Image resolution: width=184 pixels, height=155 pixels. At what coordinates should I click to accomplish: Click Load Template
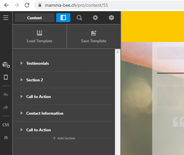tap(39, 37)
